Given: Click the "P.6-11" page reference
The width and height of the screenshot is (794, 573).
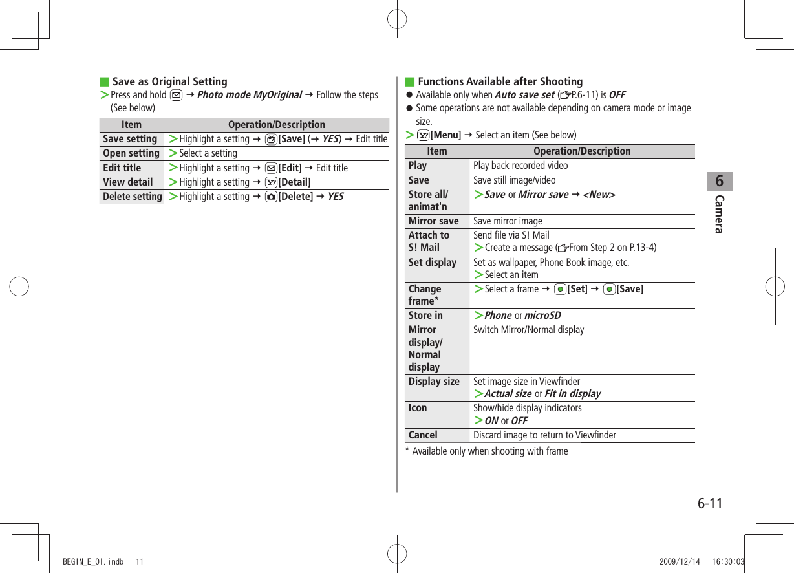Looking at the screenshot, I should click(x=585, y=95).
